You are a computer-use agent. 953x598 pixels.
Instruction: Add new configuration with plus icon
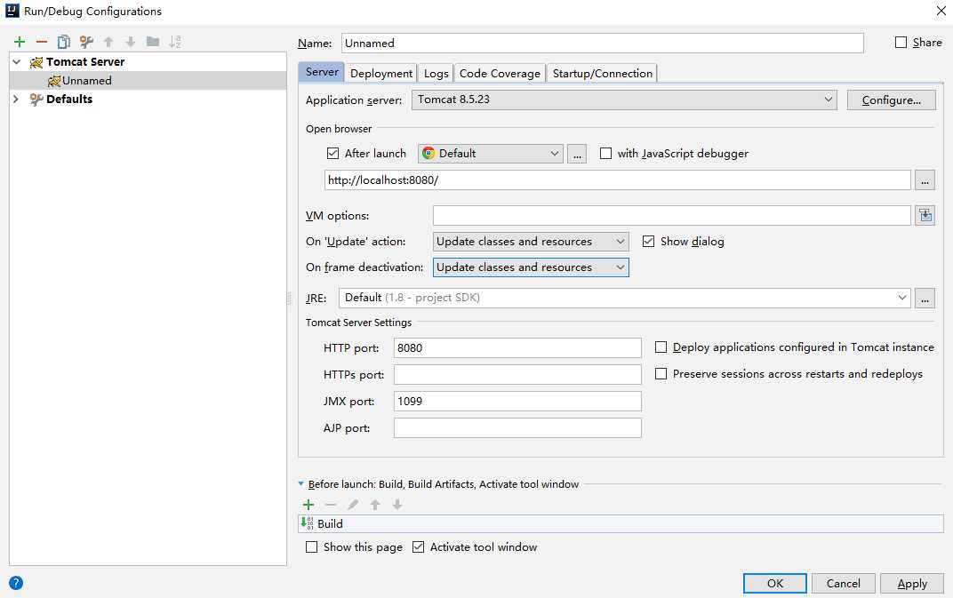(20, 42)
